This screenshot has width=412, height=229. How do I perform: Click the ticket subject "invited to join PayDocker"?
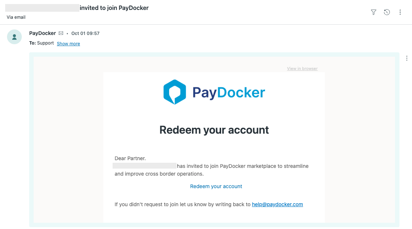coord(114,8)
